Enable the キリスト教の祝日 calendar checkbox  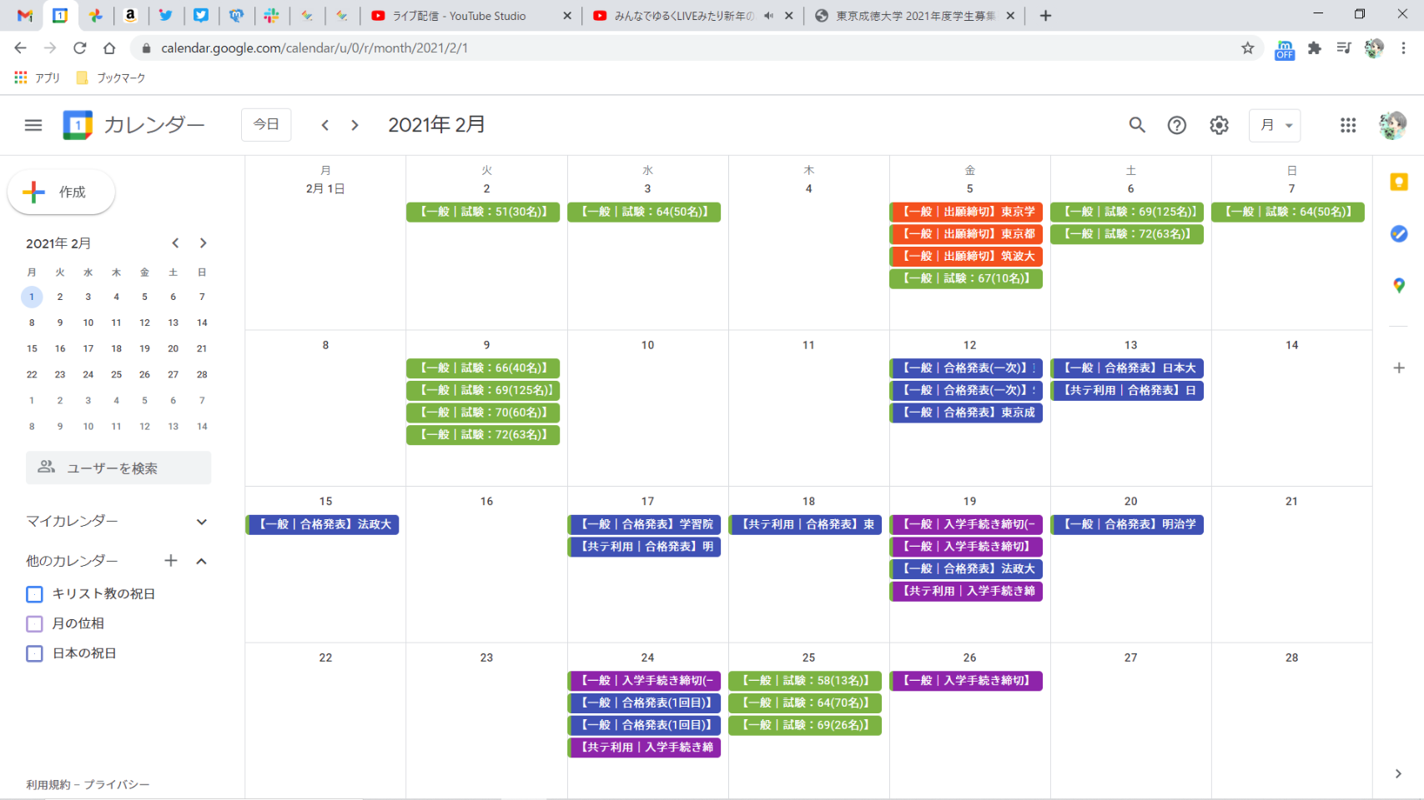(34, 594)
